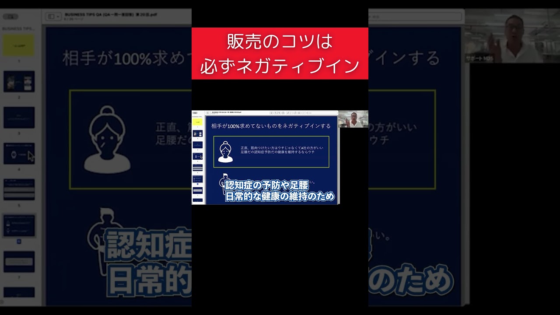Select page 3 thumbnail in large background sidebar

(x=19, y=117)
